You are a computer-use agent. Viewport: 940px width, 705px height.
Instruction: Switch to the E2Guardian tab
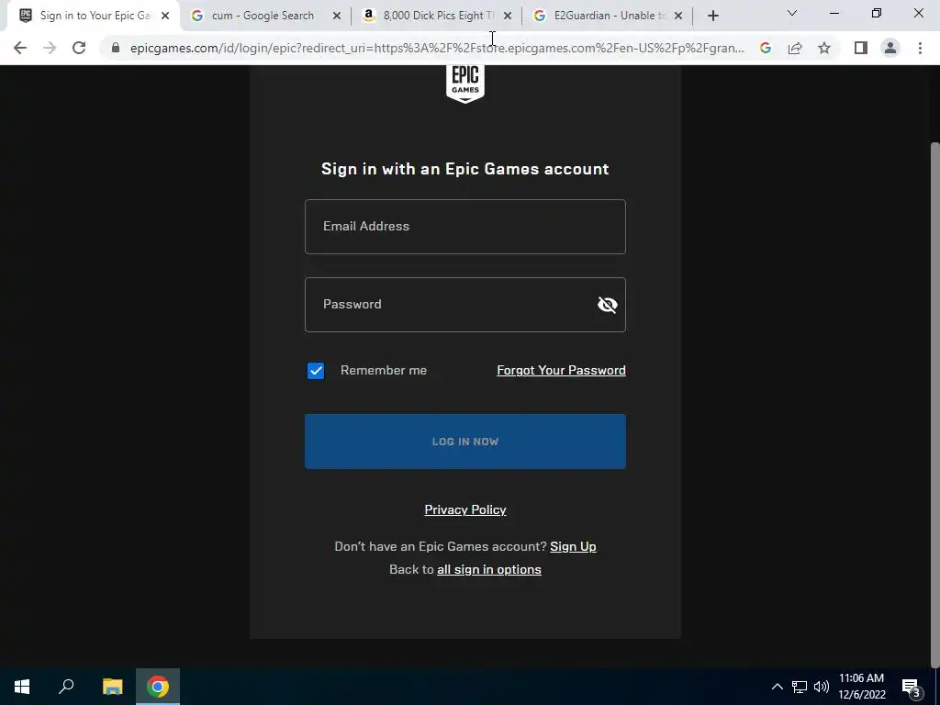tap(609, 16)
